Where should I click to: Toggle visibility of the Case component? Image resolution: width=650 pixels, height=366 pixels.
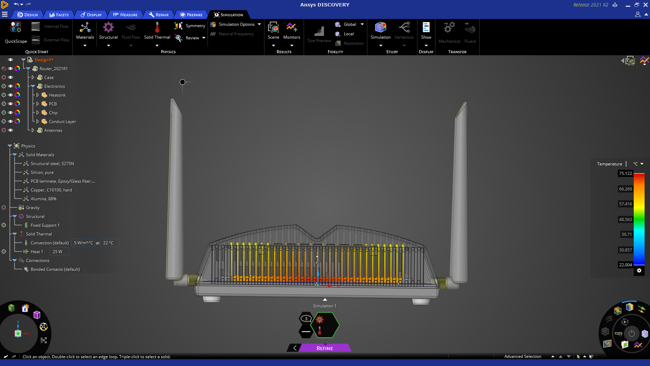pyautogui.click(x=10, y=77)
